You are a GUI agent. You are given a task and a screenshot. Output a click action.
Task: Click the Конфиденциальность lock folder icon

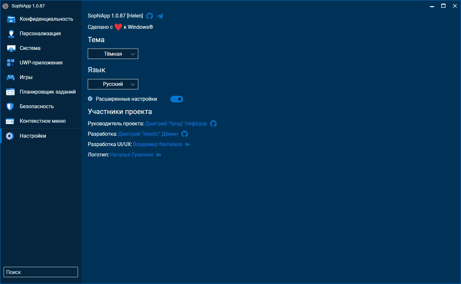[11, 19]
